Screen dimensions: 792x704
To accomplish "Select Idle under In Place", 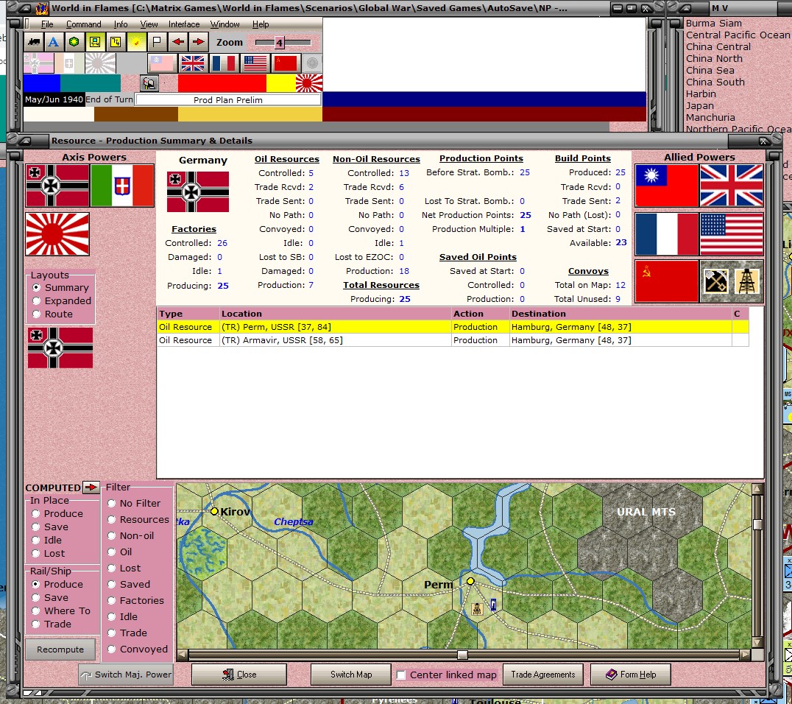I will pos(47,541).
